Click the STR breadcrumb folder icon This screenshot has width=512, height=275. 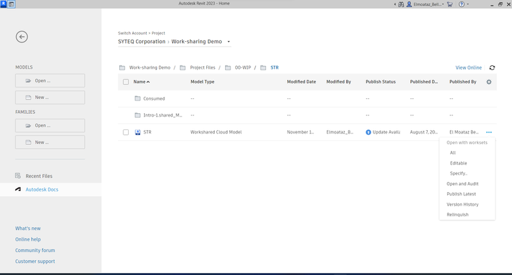263,67
